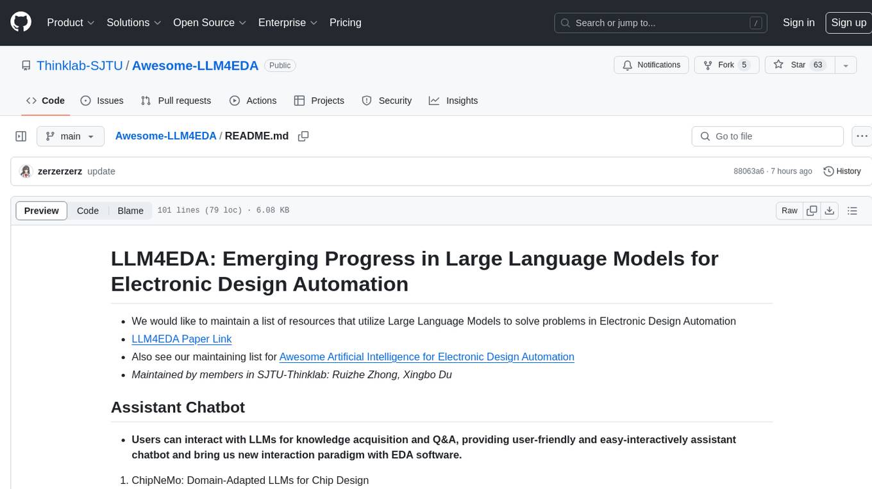This screenshot has width=872, height=489.
Task: Go to the Actions tab
Action: tap(253, 100)
